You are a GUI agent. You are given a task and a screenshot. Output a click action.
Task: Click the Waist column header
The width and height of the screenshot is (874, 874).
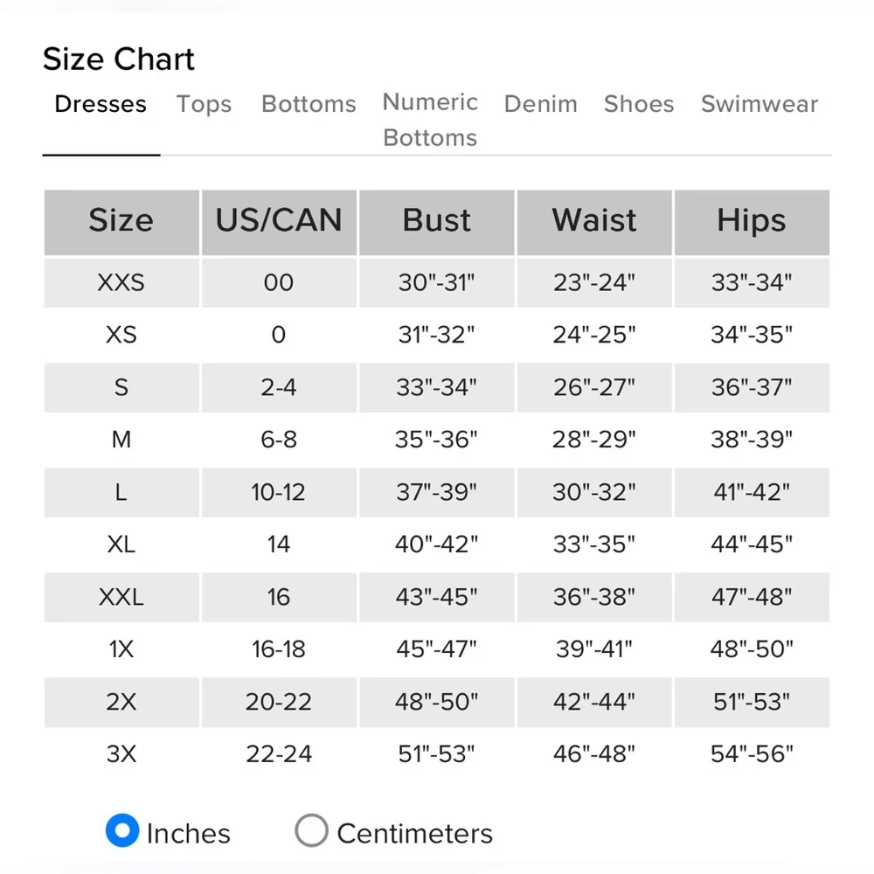(594, 221)
